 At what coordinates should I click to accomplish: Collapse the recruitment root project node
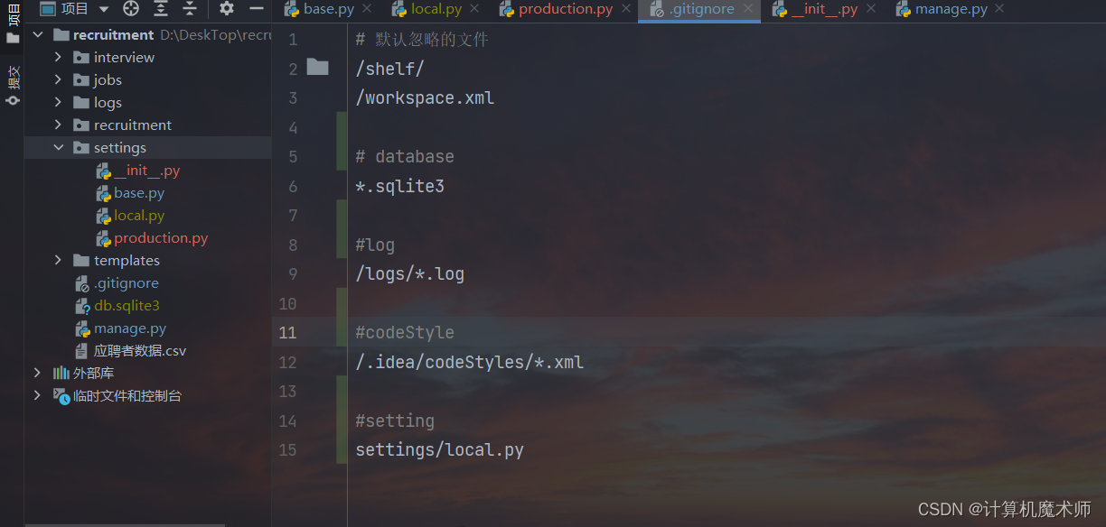coord(37,34)
